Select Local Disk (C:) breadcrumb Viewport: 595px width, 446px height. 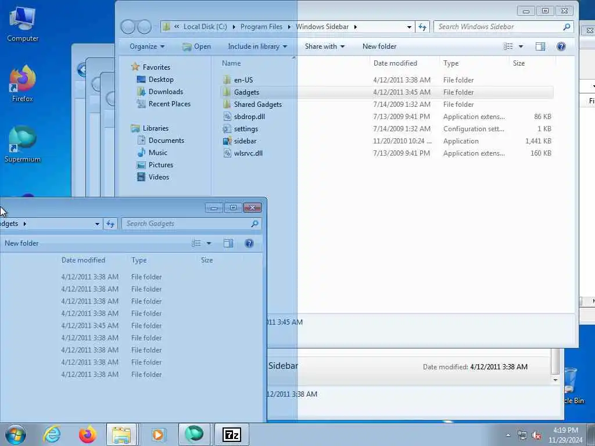tap(205, 27)
